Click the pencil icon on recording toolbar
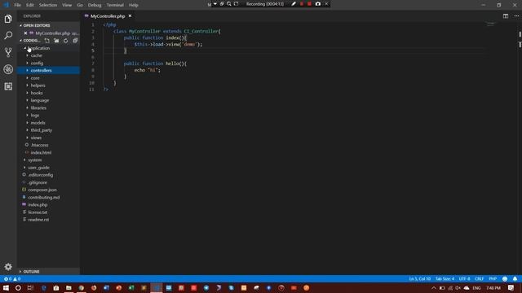 294,4
